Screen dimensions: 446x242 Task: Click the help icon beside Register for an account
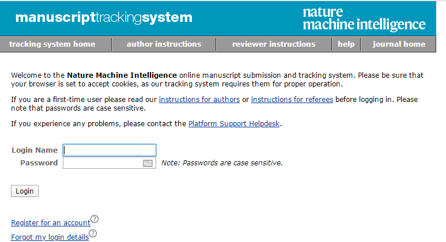[x=95, y=219]
